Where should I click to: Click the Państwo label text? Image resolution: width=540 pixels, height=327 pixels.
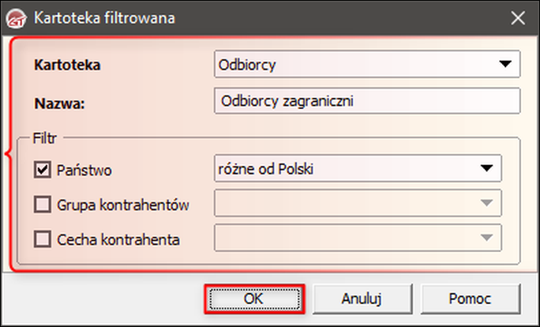pos(87,169)
